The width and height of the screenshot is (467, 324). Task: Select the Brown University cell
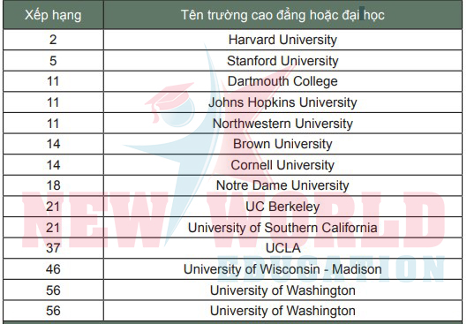click(x=282, y=144)
